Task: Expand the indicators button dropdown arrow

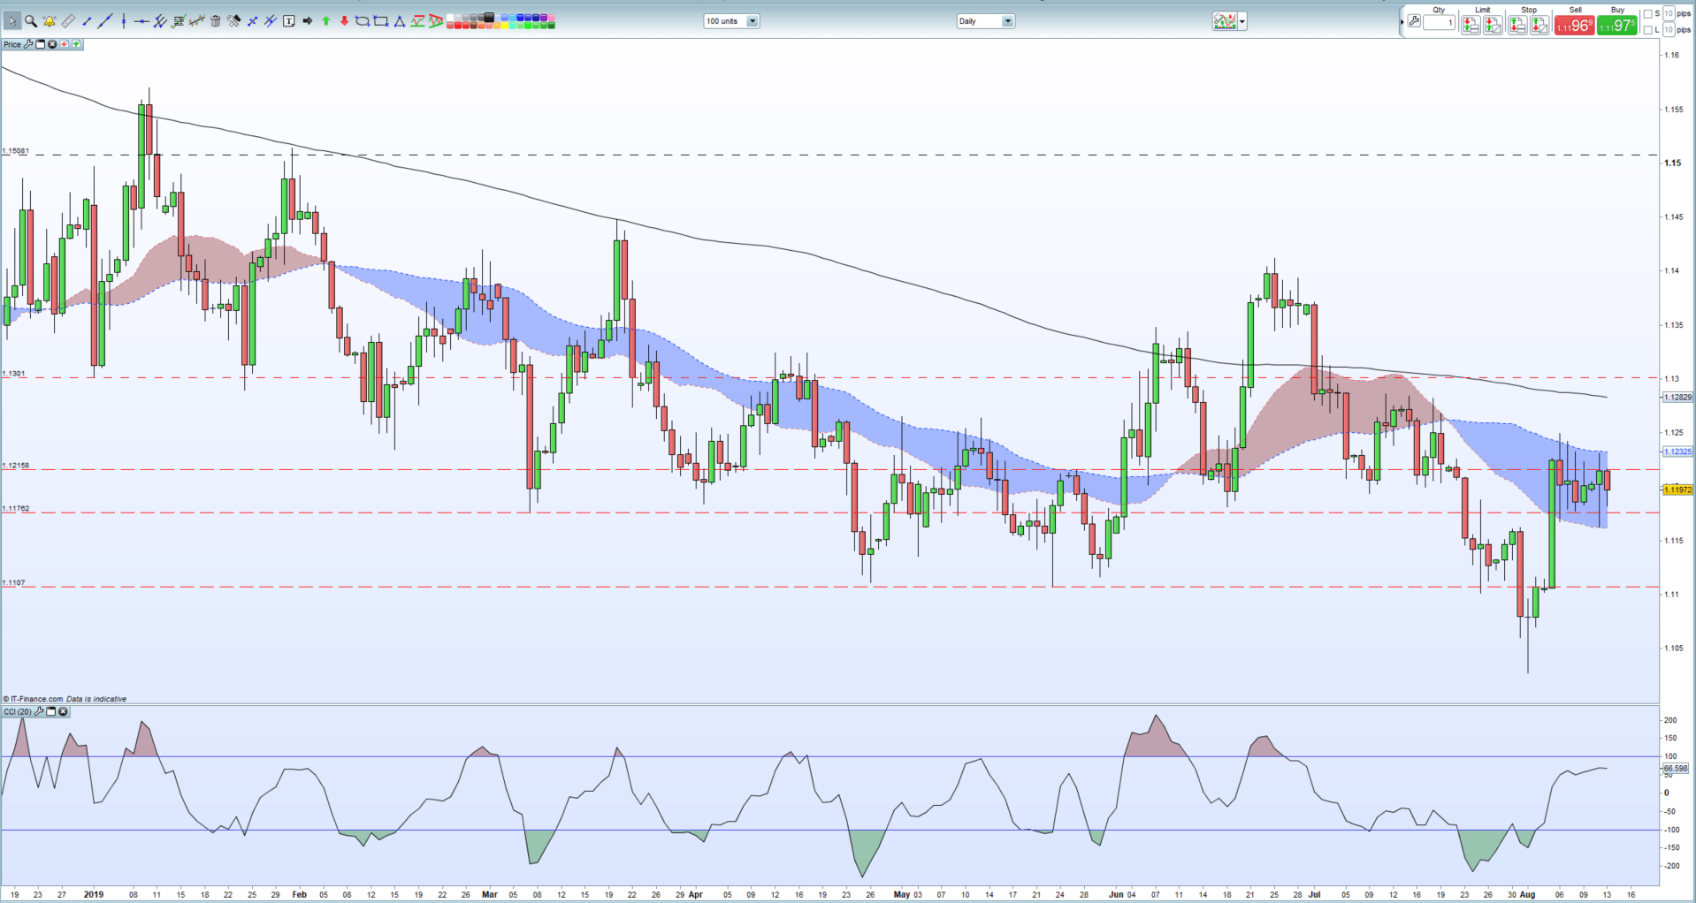Action: [x=1242, y=22]
